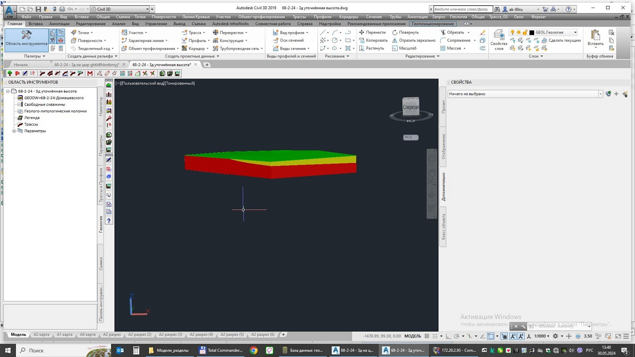Image resolution: width=635 pixels, height=357 pixels.
Task: Toggle snap mode dotted grid in status bar
Action: tap(435, 336)
